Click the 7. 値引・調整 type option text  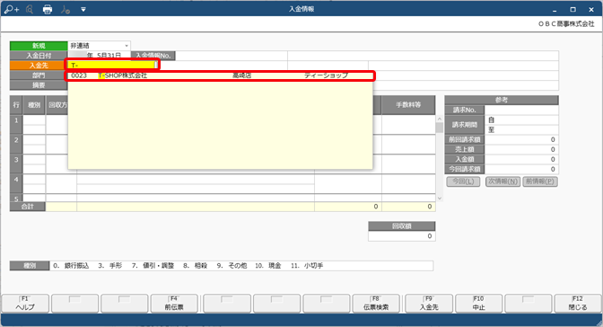153,266
